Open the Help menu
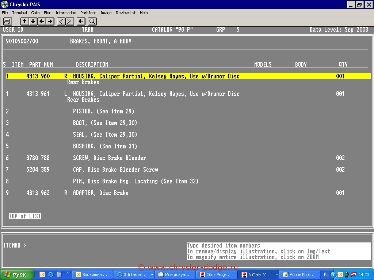374x280 pixels. coord(144,13)
